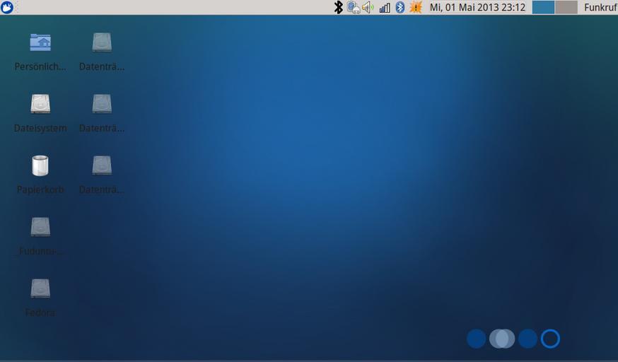This screenshot has width=618, height=362.
Task: Open the orange notification alert icon
Action: pos(416,7)
